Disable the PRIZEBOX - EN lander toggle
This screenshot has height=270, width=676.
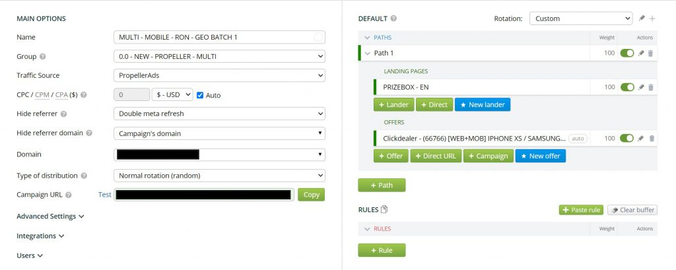tap(626, 87)
